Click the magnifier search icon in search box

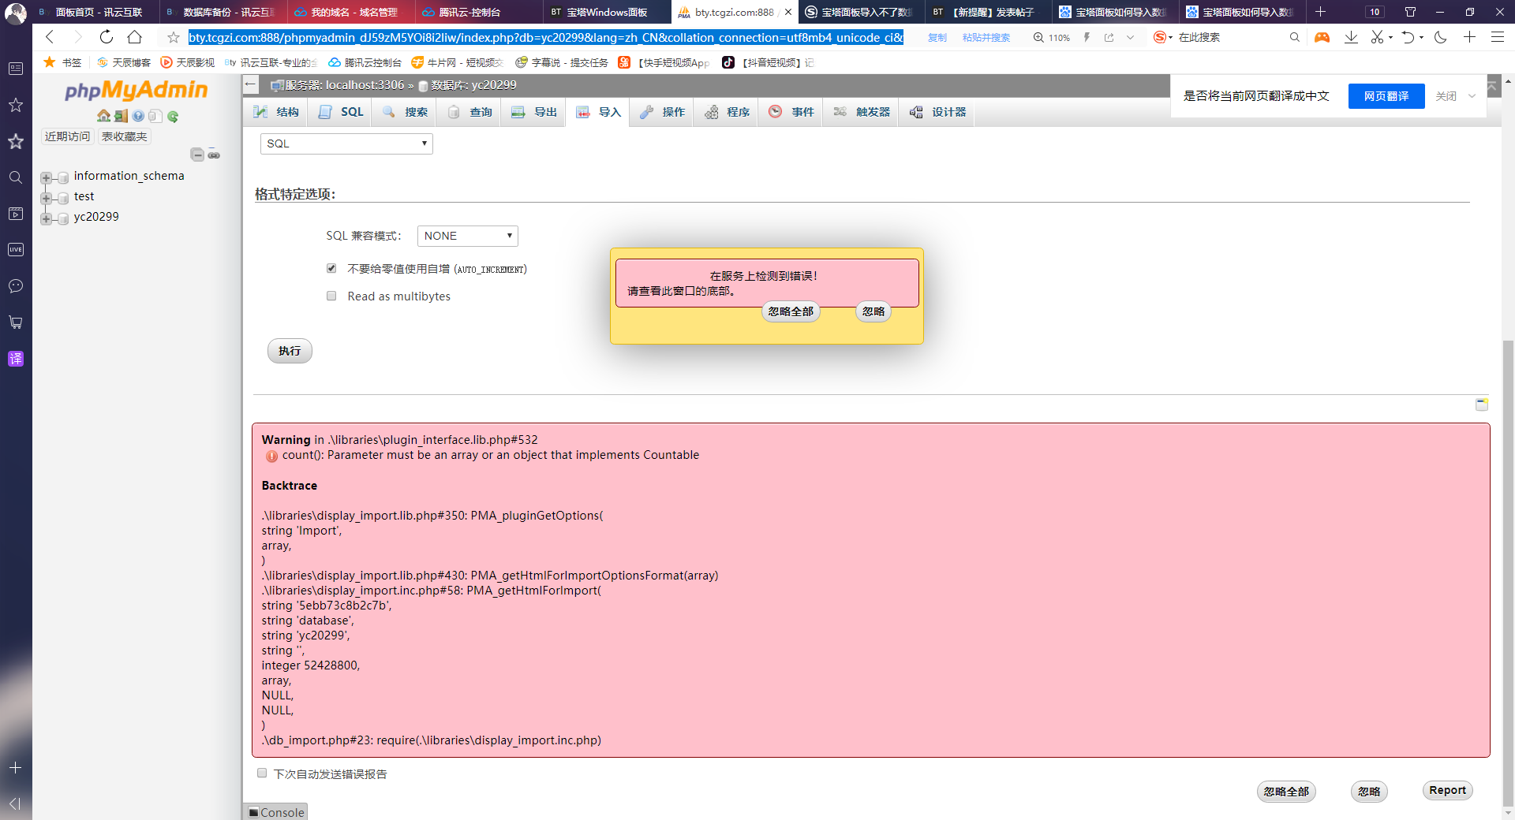point(1294,37)
